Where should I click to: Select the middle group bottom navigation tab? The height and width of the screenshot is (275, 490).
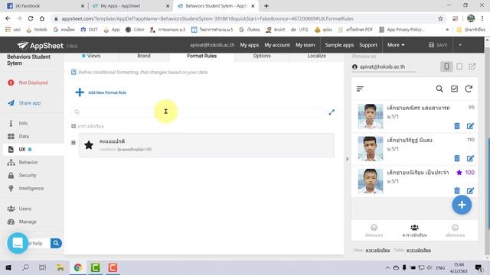click(414, 231)
